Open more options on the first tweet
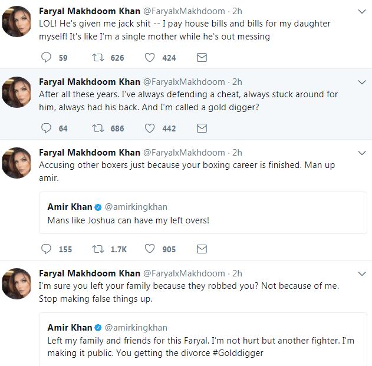This screenshot has height=366, width=372. (361, 11)
